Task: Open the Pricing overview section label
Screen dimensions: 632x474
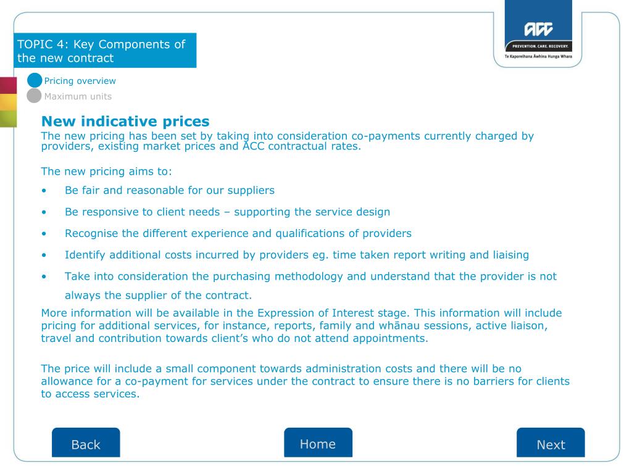Action: [80, 81]
